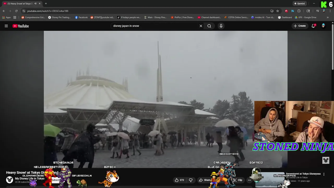This screenshot has width=334, height=188.
Task: Open the CDTFA Online Servic... bookmark
Action: point(236,17)
